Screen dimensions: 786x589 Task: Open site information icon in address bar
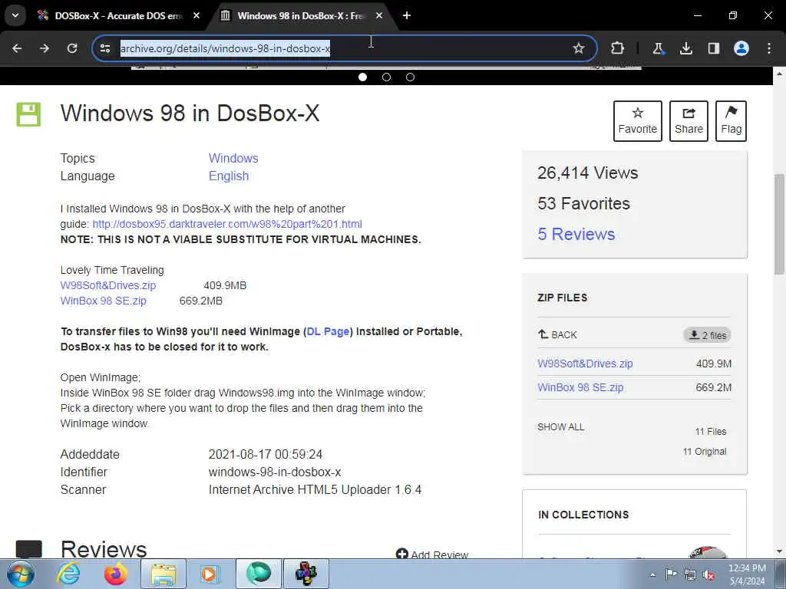[x=105, y=48]
